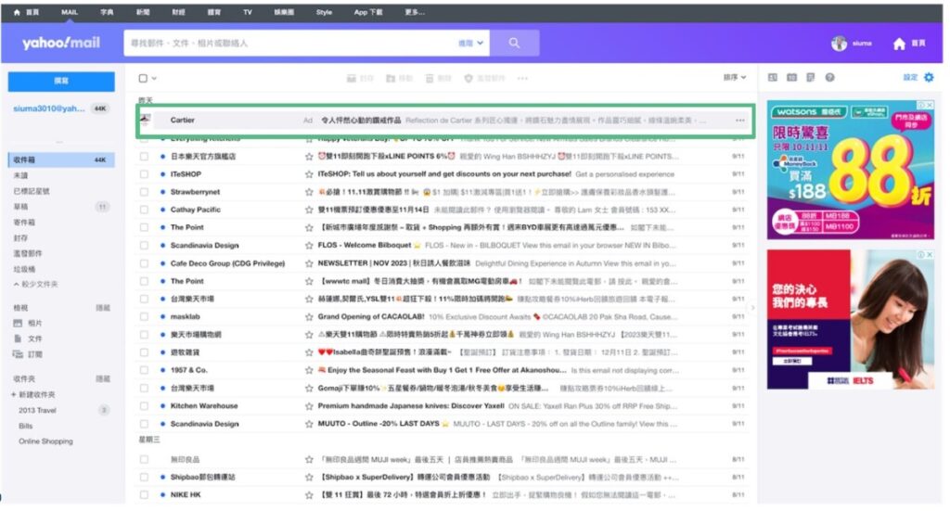Open the calendar panel icon

tap(792, 78)
